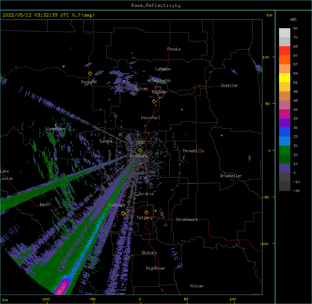The width and height of the screenshot is (312, 304).
Task: Click the Banff town label
Action: click(45, 205)
